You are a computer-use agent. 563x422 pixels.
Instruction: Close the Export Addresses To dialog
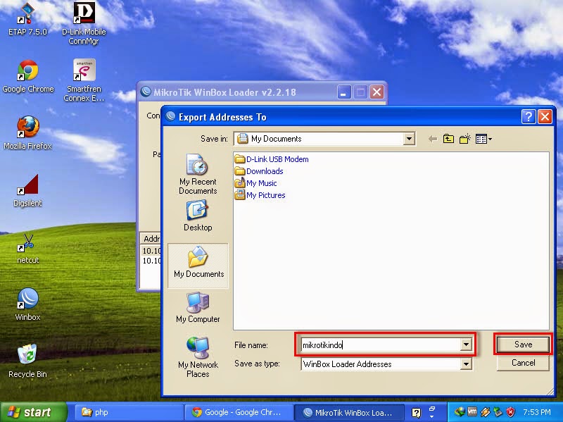click(545, 117)
